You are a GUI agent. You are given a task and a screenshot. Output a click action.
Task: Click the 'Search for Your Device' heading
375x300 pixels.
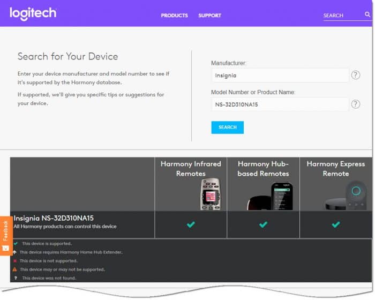coord(67,56)
